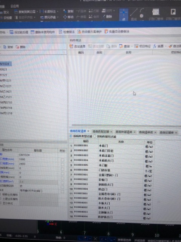
Task: Select the 木质门 row in the list
Action: (112, 146)
